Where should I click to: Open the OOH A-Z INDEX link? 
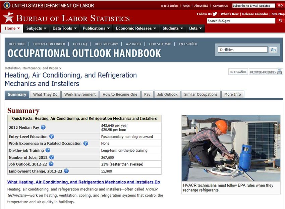pyautogui.click(x=133, y=44)
